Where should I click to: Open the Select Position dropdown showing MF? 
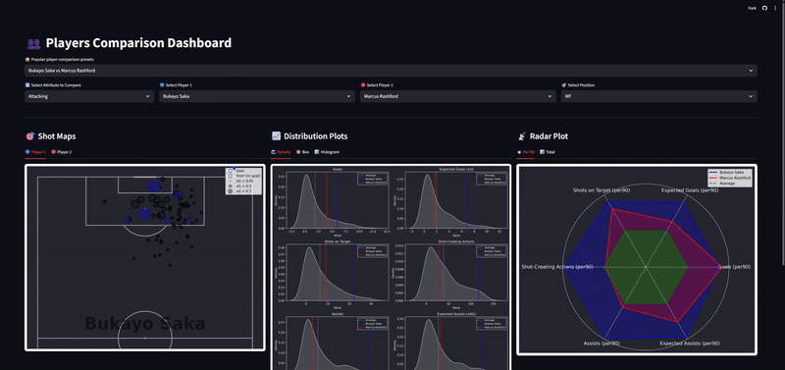tap(658, 96)
